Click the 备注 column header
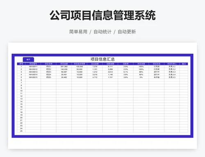Screen dimensions: 205x157 click(184, 64)
